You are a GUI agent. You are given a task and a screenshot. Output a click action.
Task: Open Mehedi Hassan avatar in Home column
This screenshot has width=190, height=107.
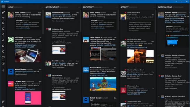click(x=11, y=72)
